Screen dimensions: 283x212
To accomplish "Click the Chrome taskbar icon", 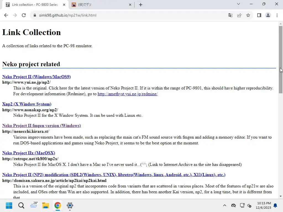I will pyautogui.click(x=57, y=205).
